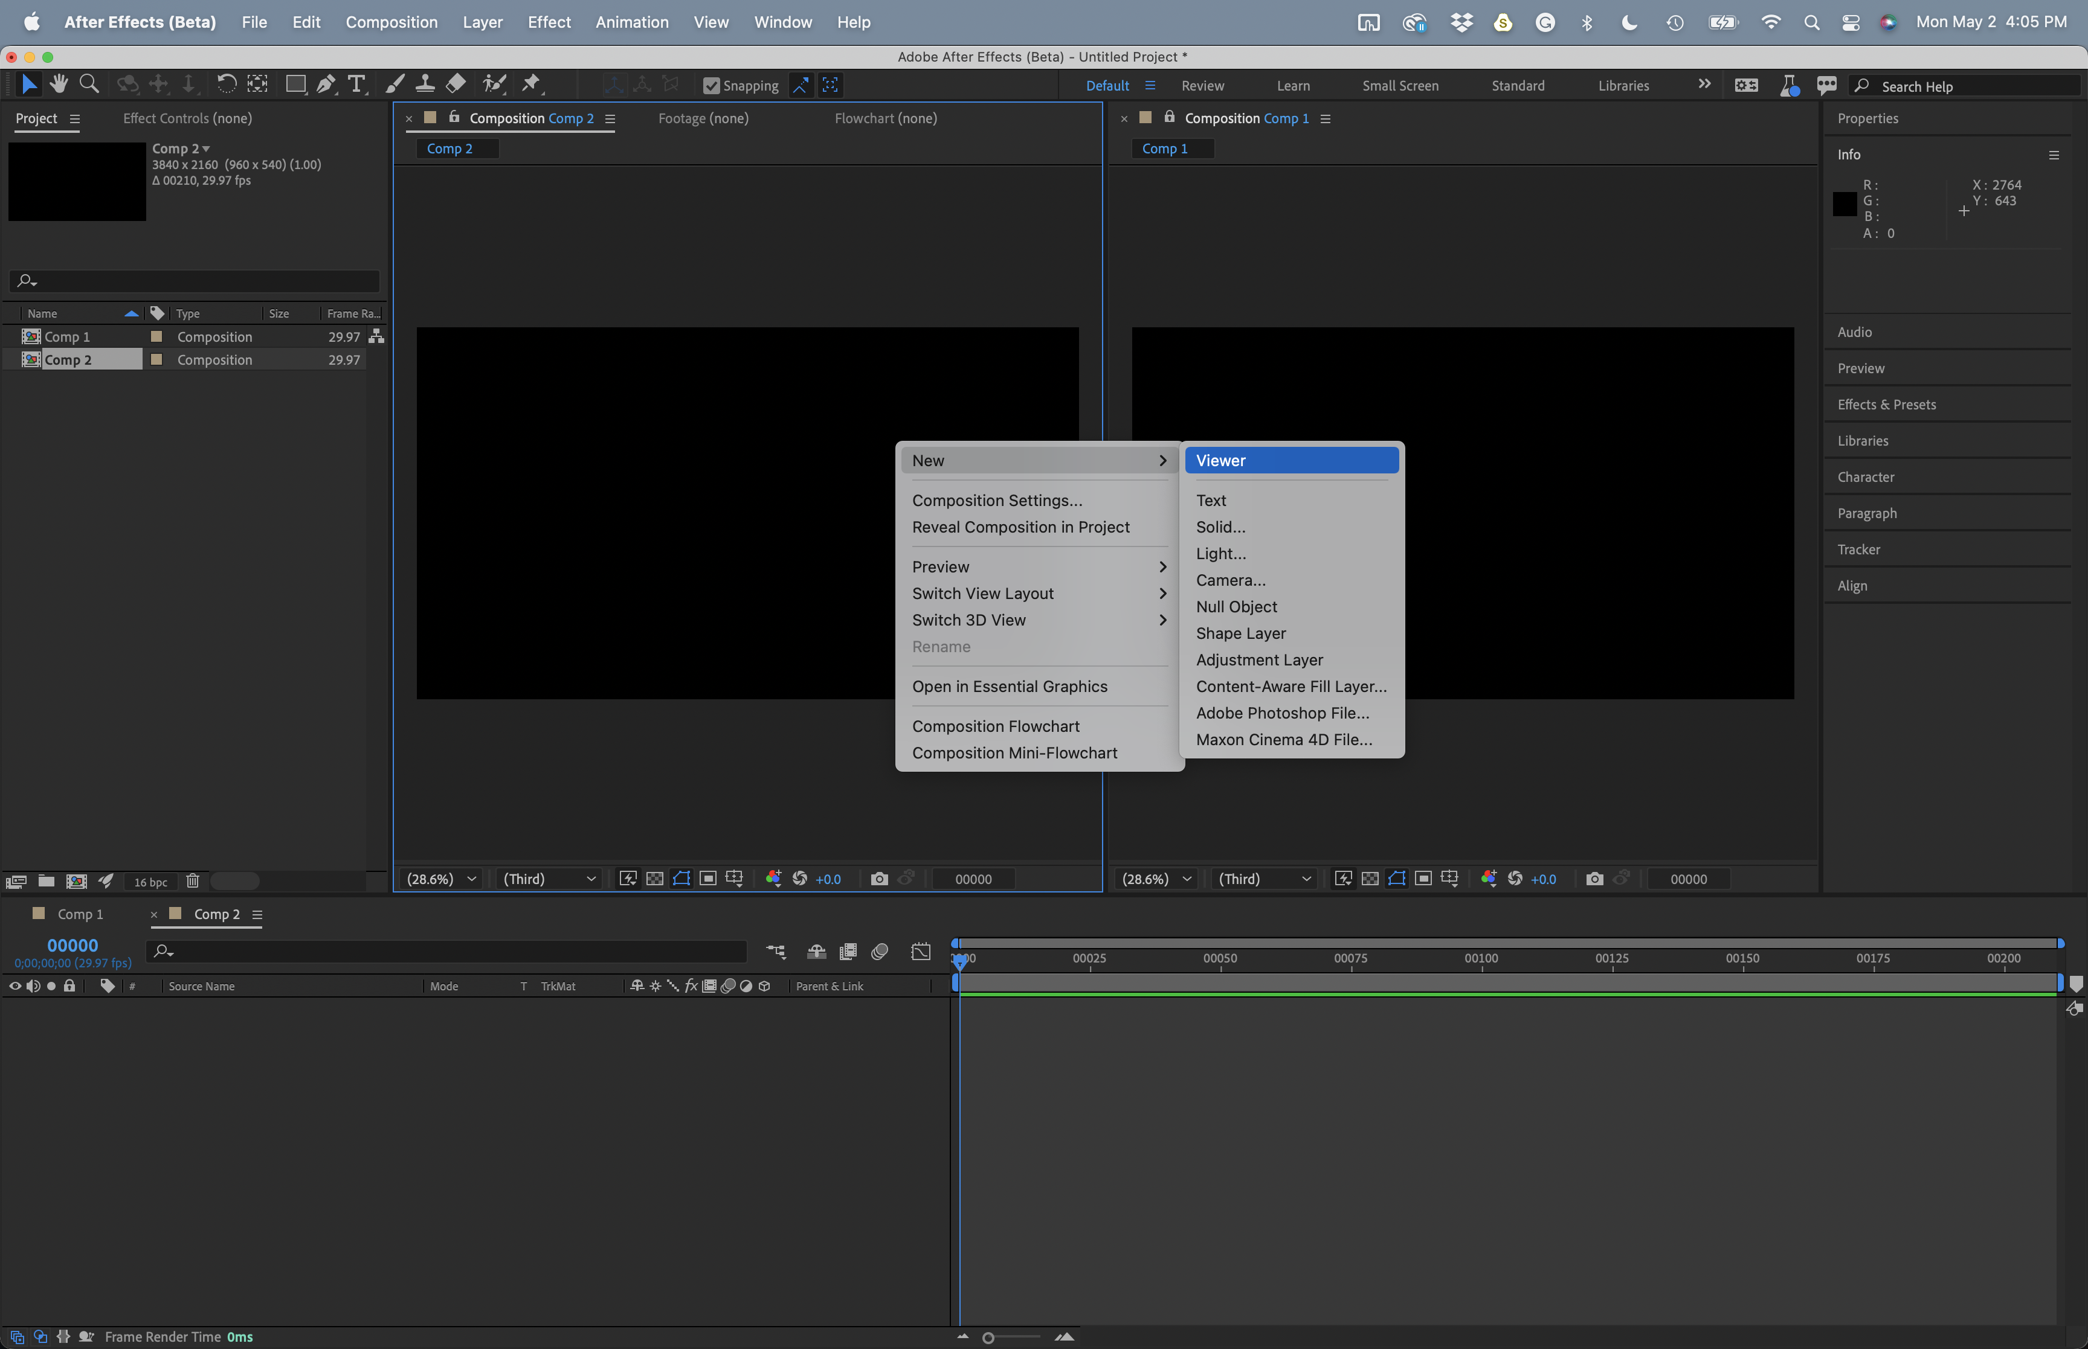Open the (Third) resolution dropdown
The height and width of the screenshot is (1349, 2088).
tap(547, 879)
